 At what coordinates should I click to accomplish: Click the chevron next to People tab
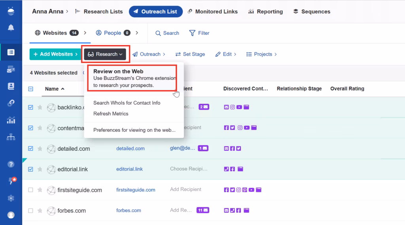point(137,33)
